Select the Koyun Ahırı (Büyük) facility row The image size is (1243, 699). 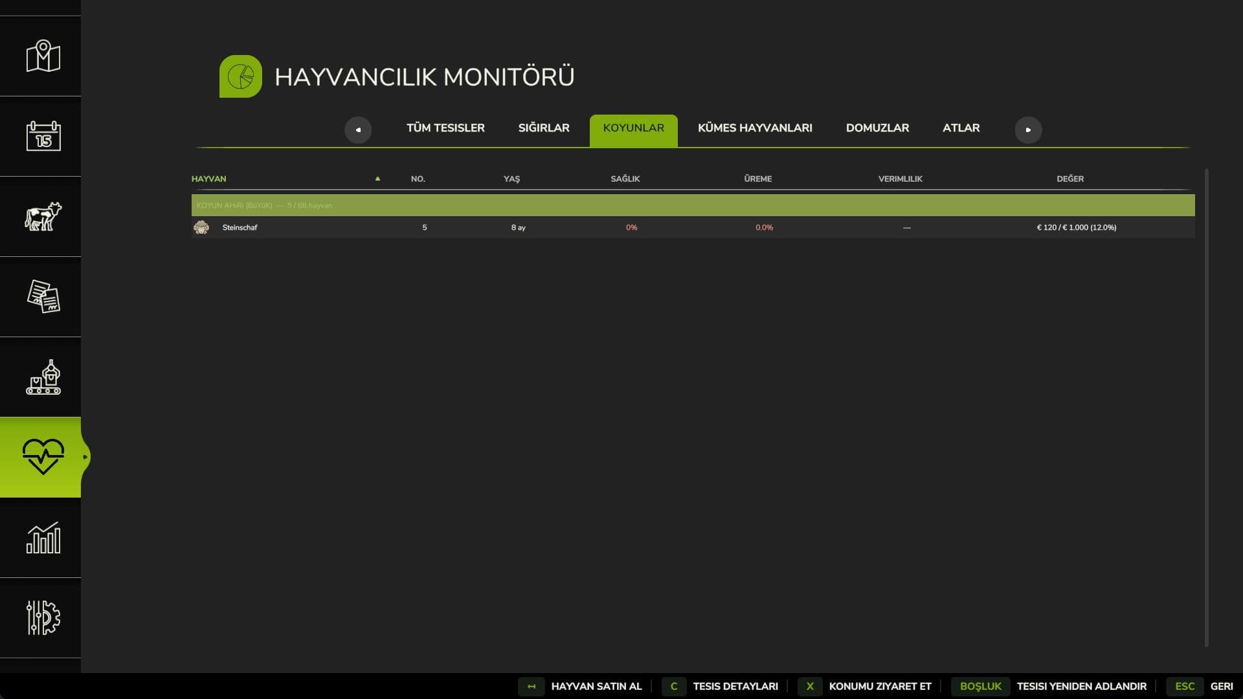(x=693, y=205)
